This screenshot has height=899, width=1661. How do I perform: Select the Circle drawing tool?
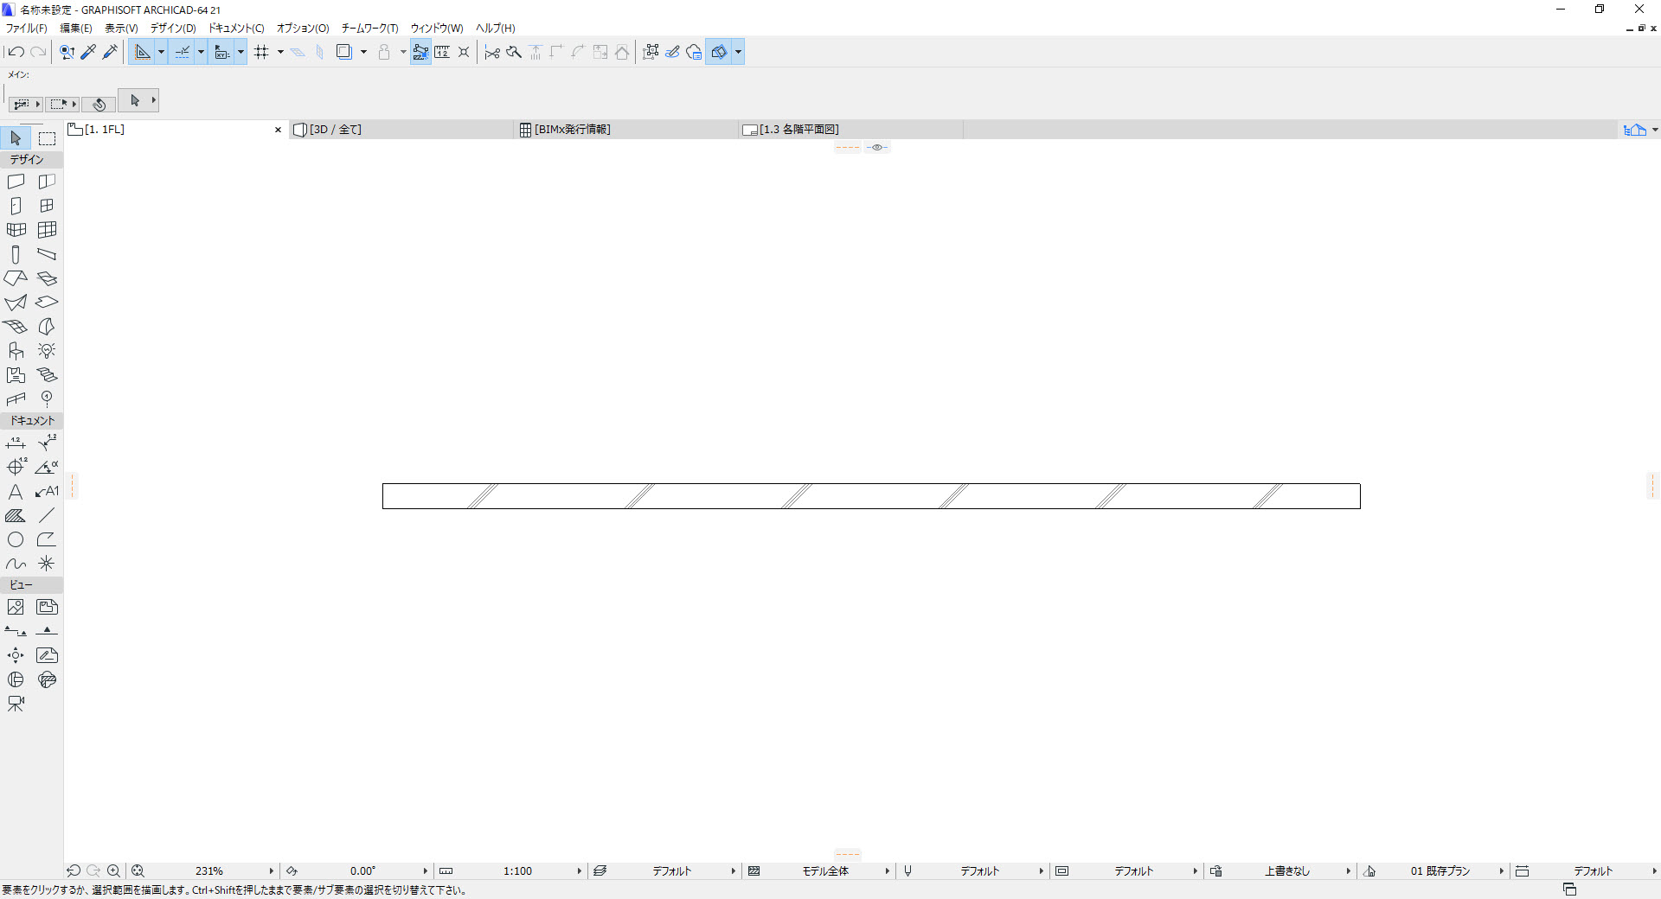[x=16, y=539]
